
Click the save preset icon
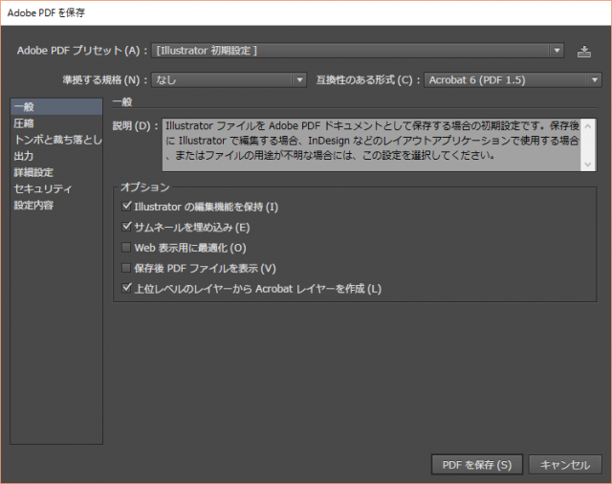pos(585,51)
